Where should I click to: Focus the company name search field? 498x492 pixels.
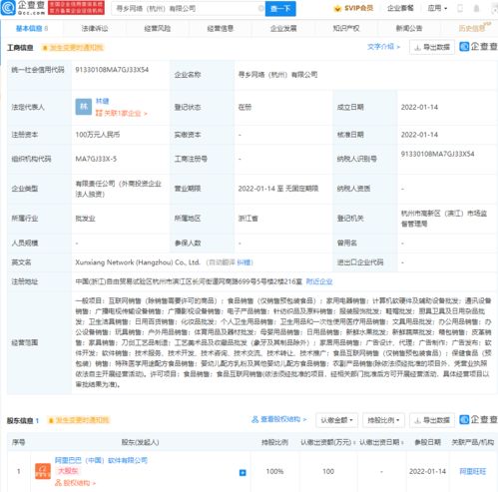tap(187, 9)
